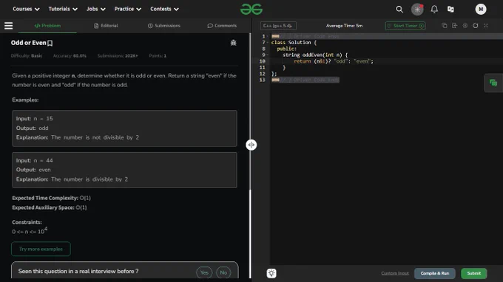Click the 'Expected Time Complexity: O(1)' text
This screenshot has height=282, width=503.
tap(51, 198)
